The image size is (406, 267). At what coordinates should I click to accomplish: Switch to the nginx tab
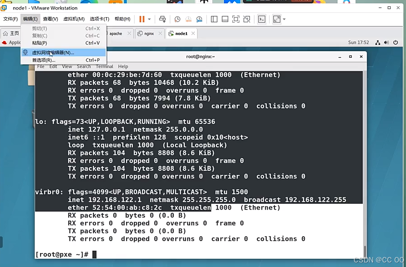[x=149, y=33]
